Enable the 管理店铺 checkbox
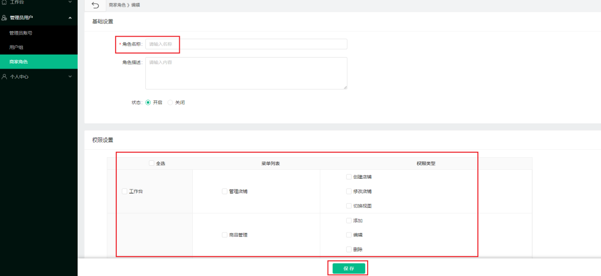 (225, 191)
